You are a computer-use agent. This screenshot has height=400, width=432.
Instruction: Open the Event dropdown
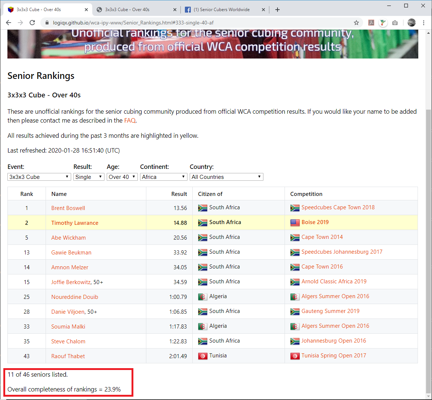pyautogui.click(x=39, y=177)
